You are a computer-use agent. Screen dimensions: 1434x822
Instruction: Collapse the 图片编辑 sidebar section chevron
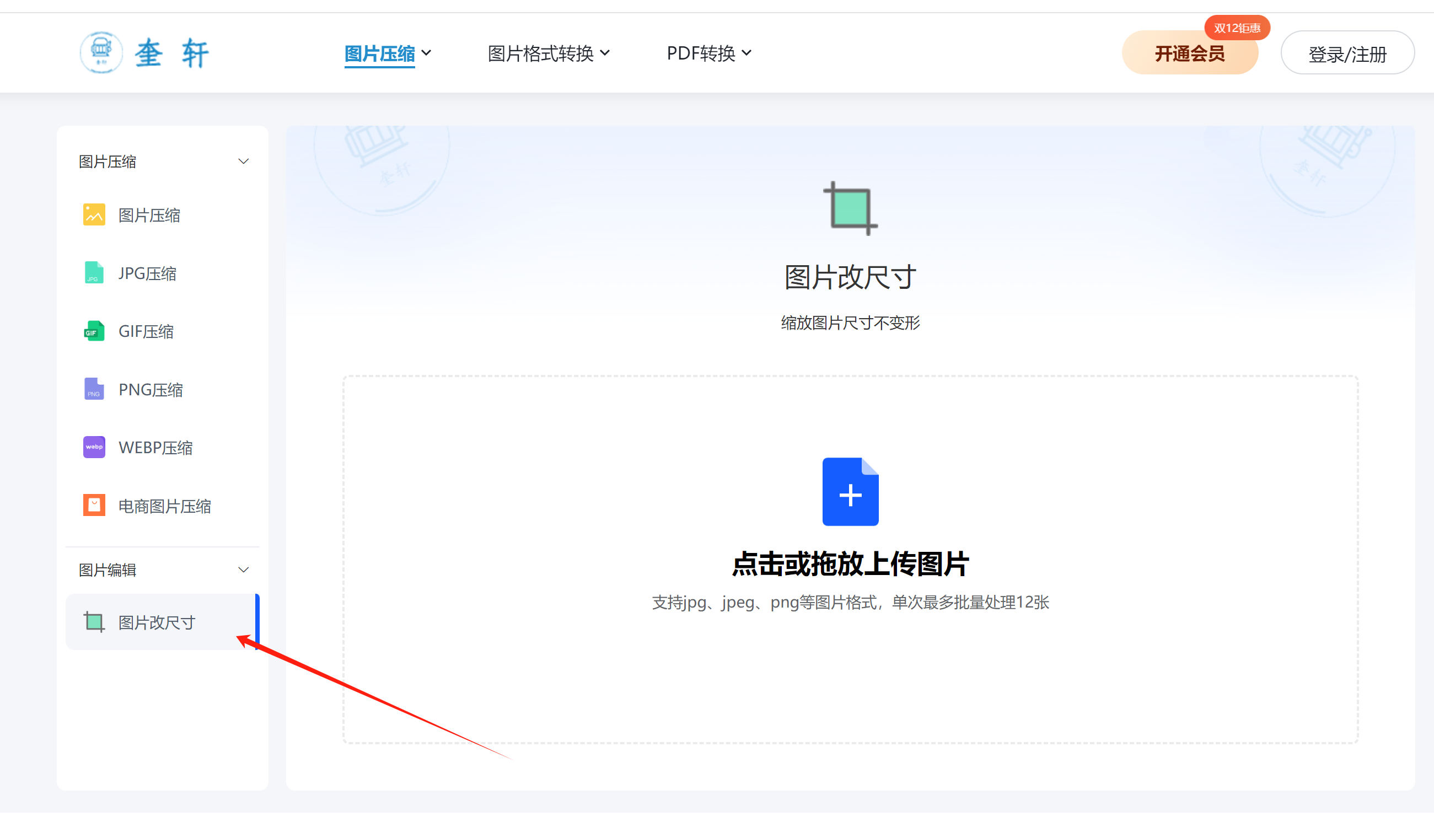point(243,570)
